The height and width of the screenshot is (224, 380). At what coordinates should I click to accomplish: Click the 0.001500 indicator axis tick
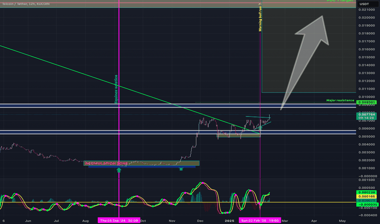[x=367, y=180]
